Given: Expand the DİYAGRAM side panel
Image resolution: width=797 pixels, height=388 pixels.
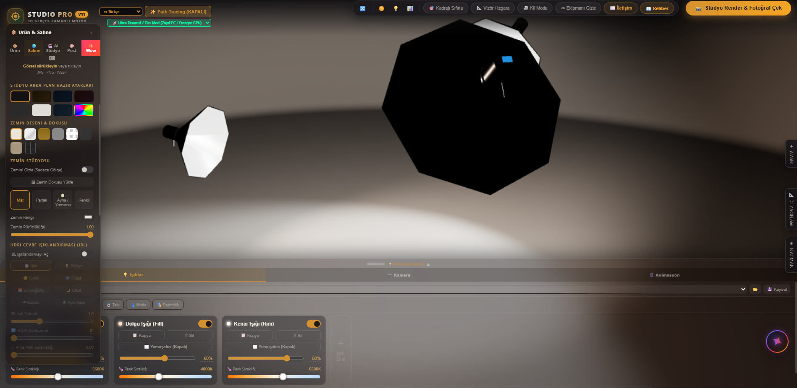Looking at the screenshot, I should [x=791, y=209].
